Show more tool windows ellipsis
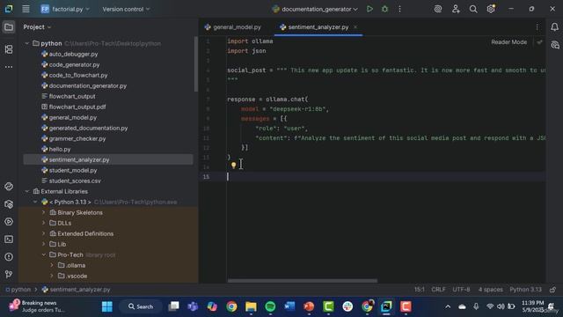The width and height of the screenshot is (563, 317). tap(9, 67)
